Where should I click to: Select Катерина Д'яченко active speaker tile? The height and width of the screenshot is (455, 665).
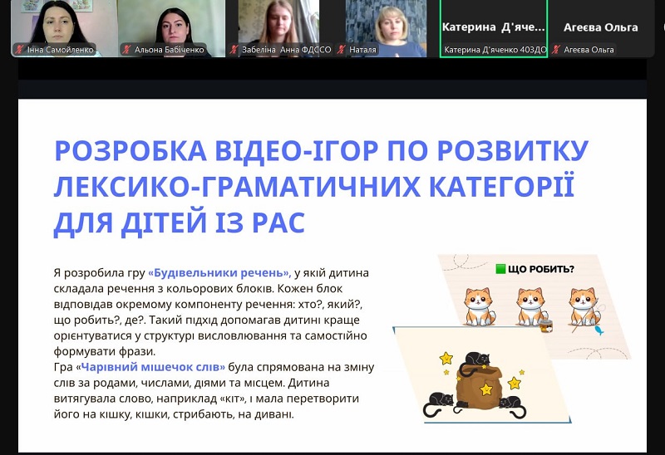[494, 28]
